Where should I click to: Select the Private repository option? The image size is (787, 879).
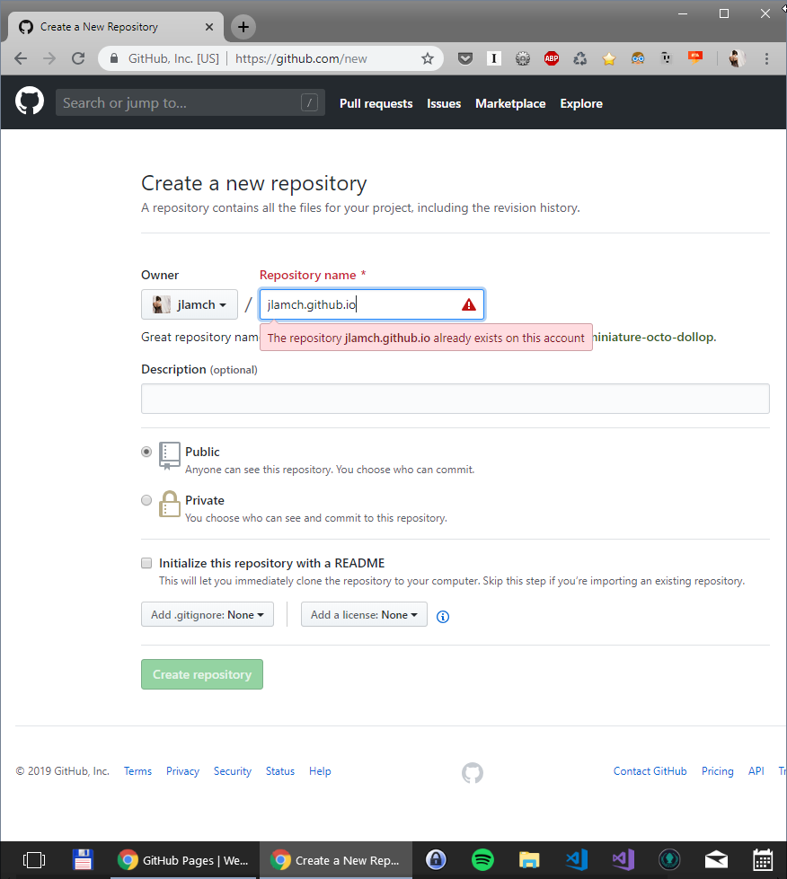tap(146, 500)
